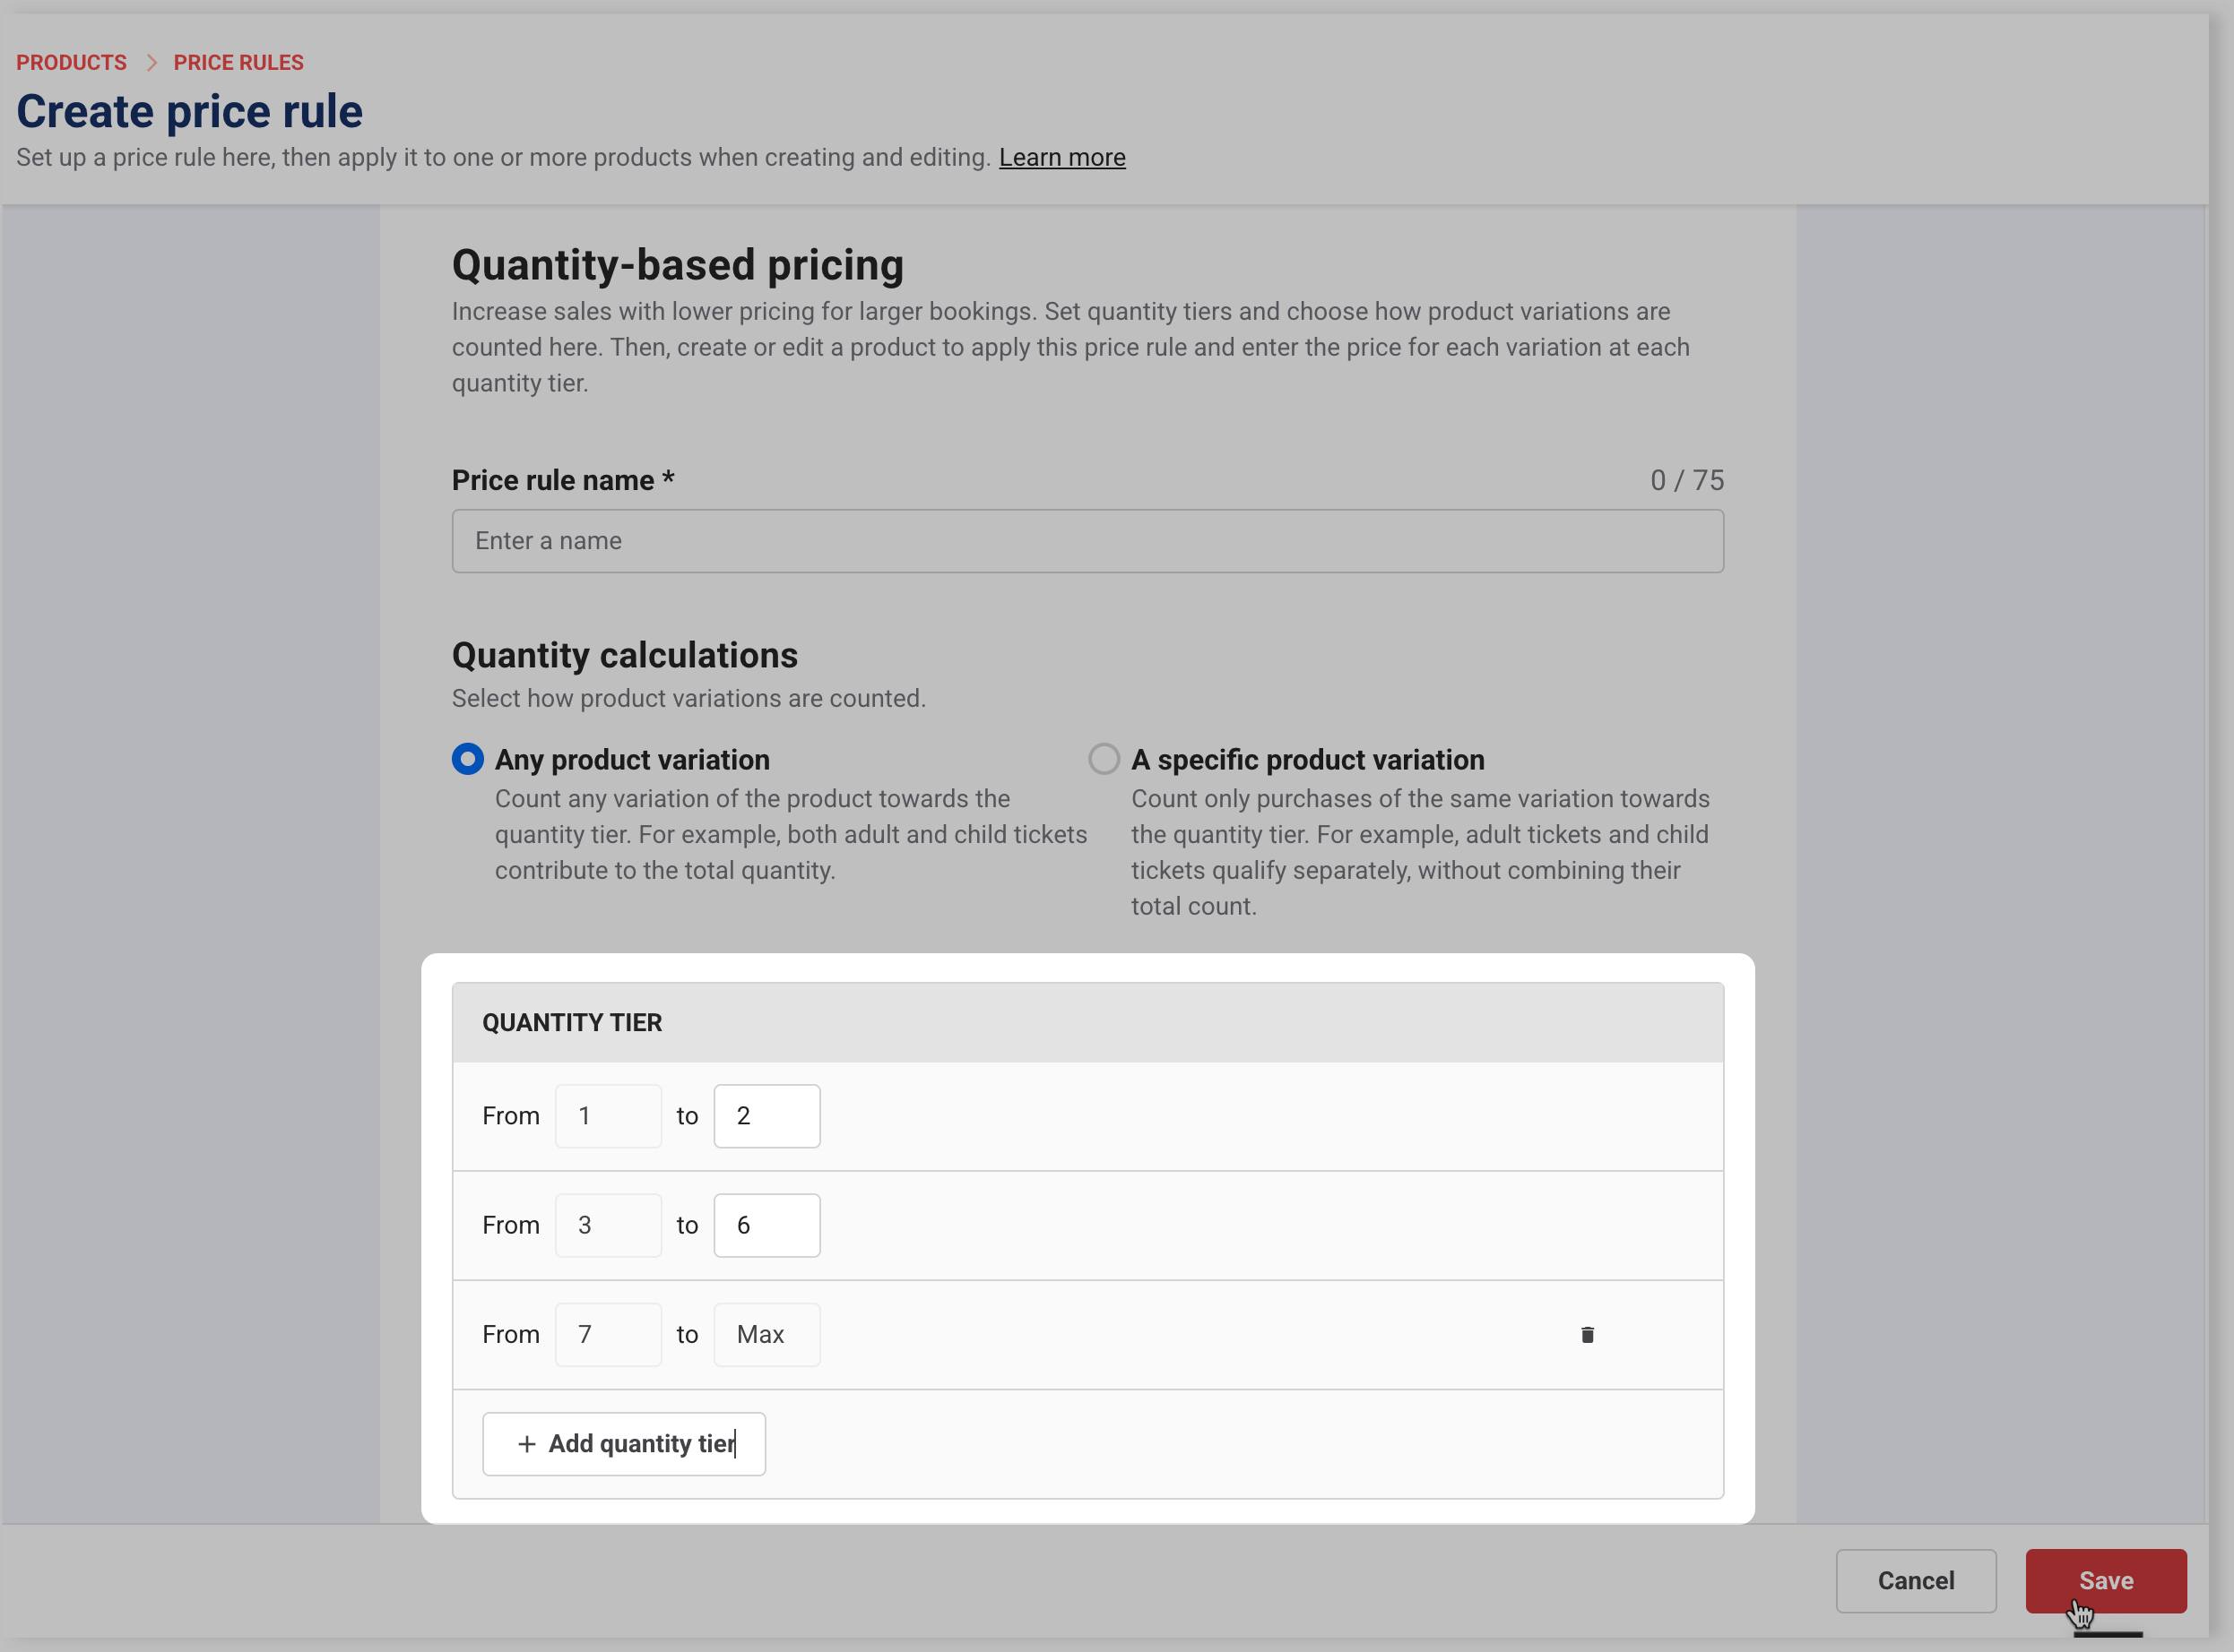Click the 0 / 75 character counter
This screenshot has height=1652, width=2234.
(x=1687, y=481)
